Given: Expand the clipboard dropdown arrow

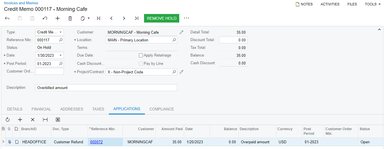Looking at the screenshot, I should tap(88, 18).
